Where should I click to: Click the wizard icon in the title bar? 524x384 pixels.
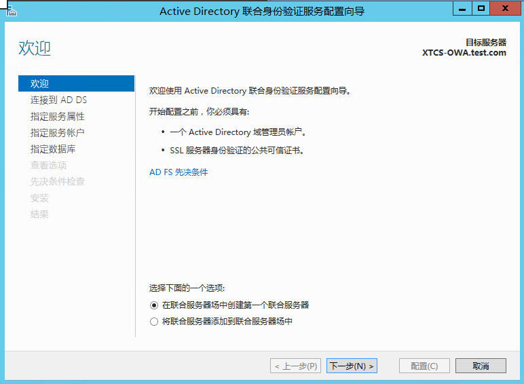tap(12, 12)
